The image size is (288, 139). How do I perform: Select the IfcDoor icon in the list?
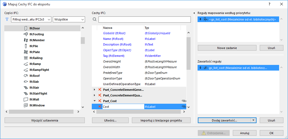(26, 28)
